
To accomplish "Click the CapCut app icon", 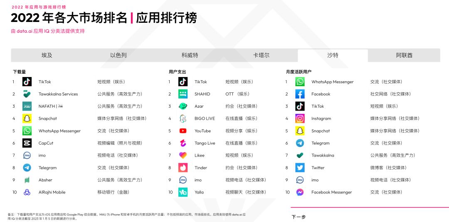I will point(27,143).
